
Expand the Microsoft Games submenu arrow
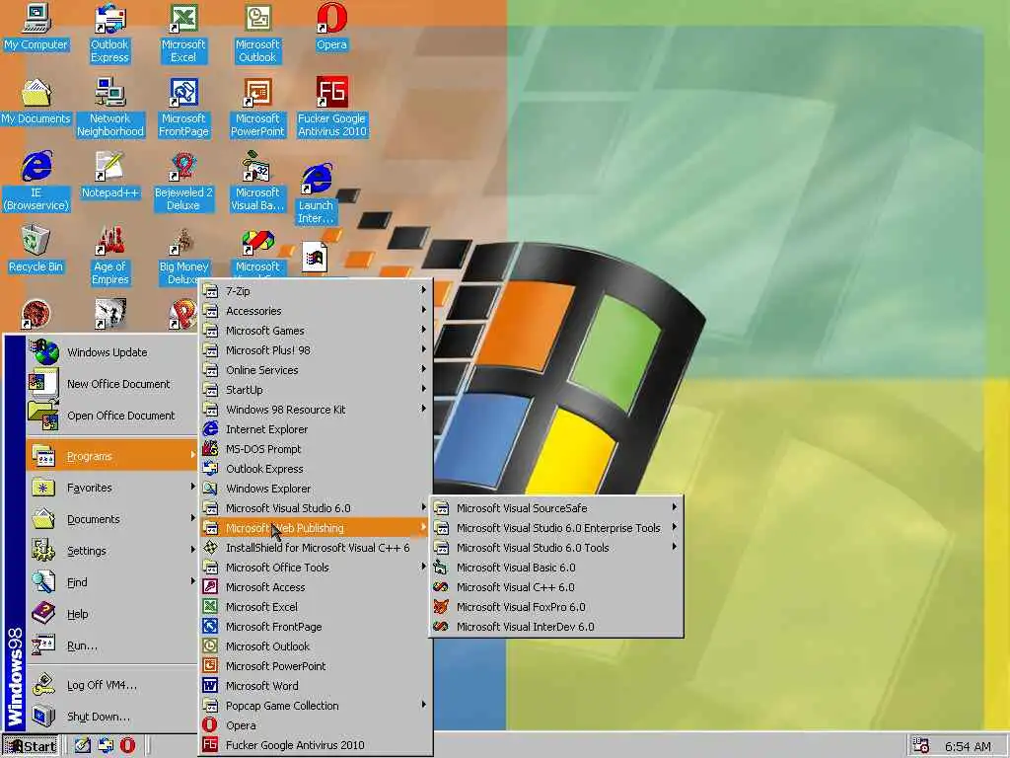pyautogui.click(x=424, y=330)
